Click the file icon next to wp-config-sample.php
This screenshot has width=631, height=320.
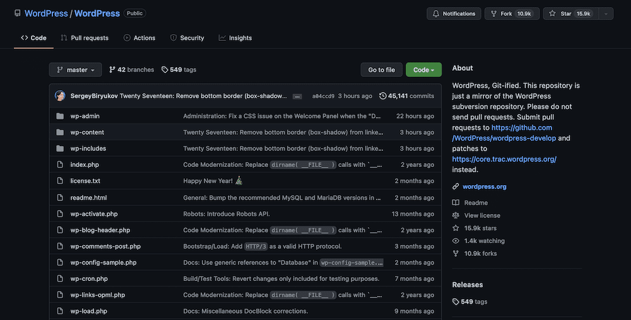[60, 262]
